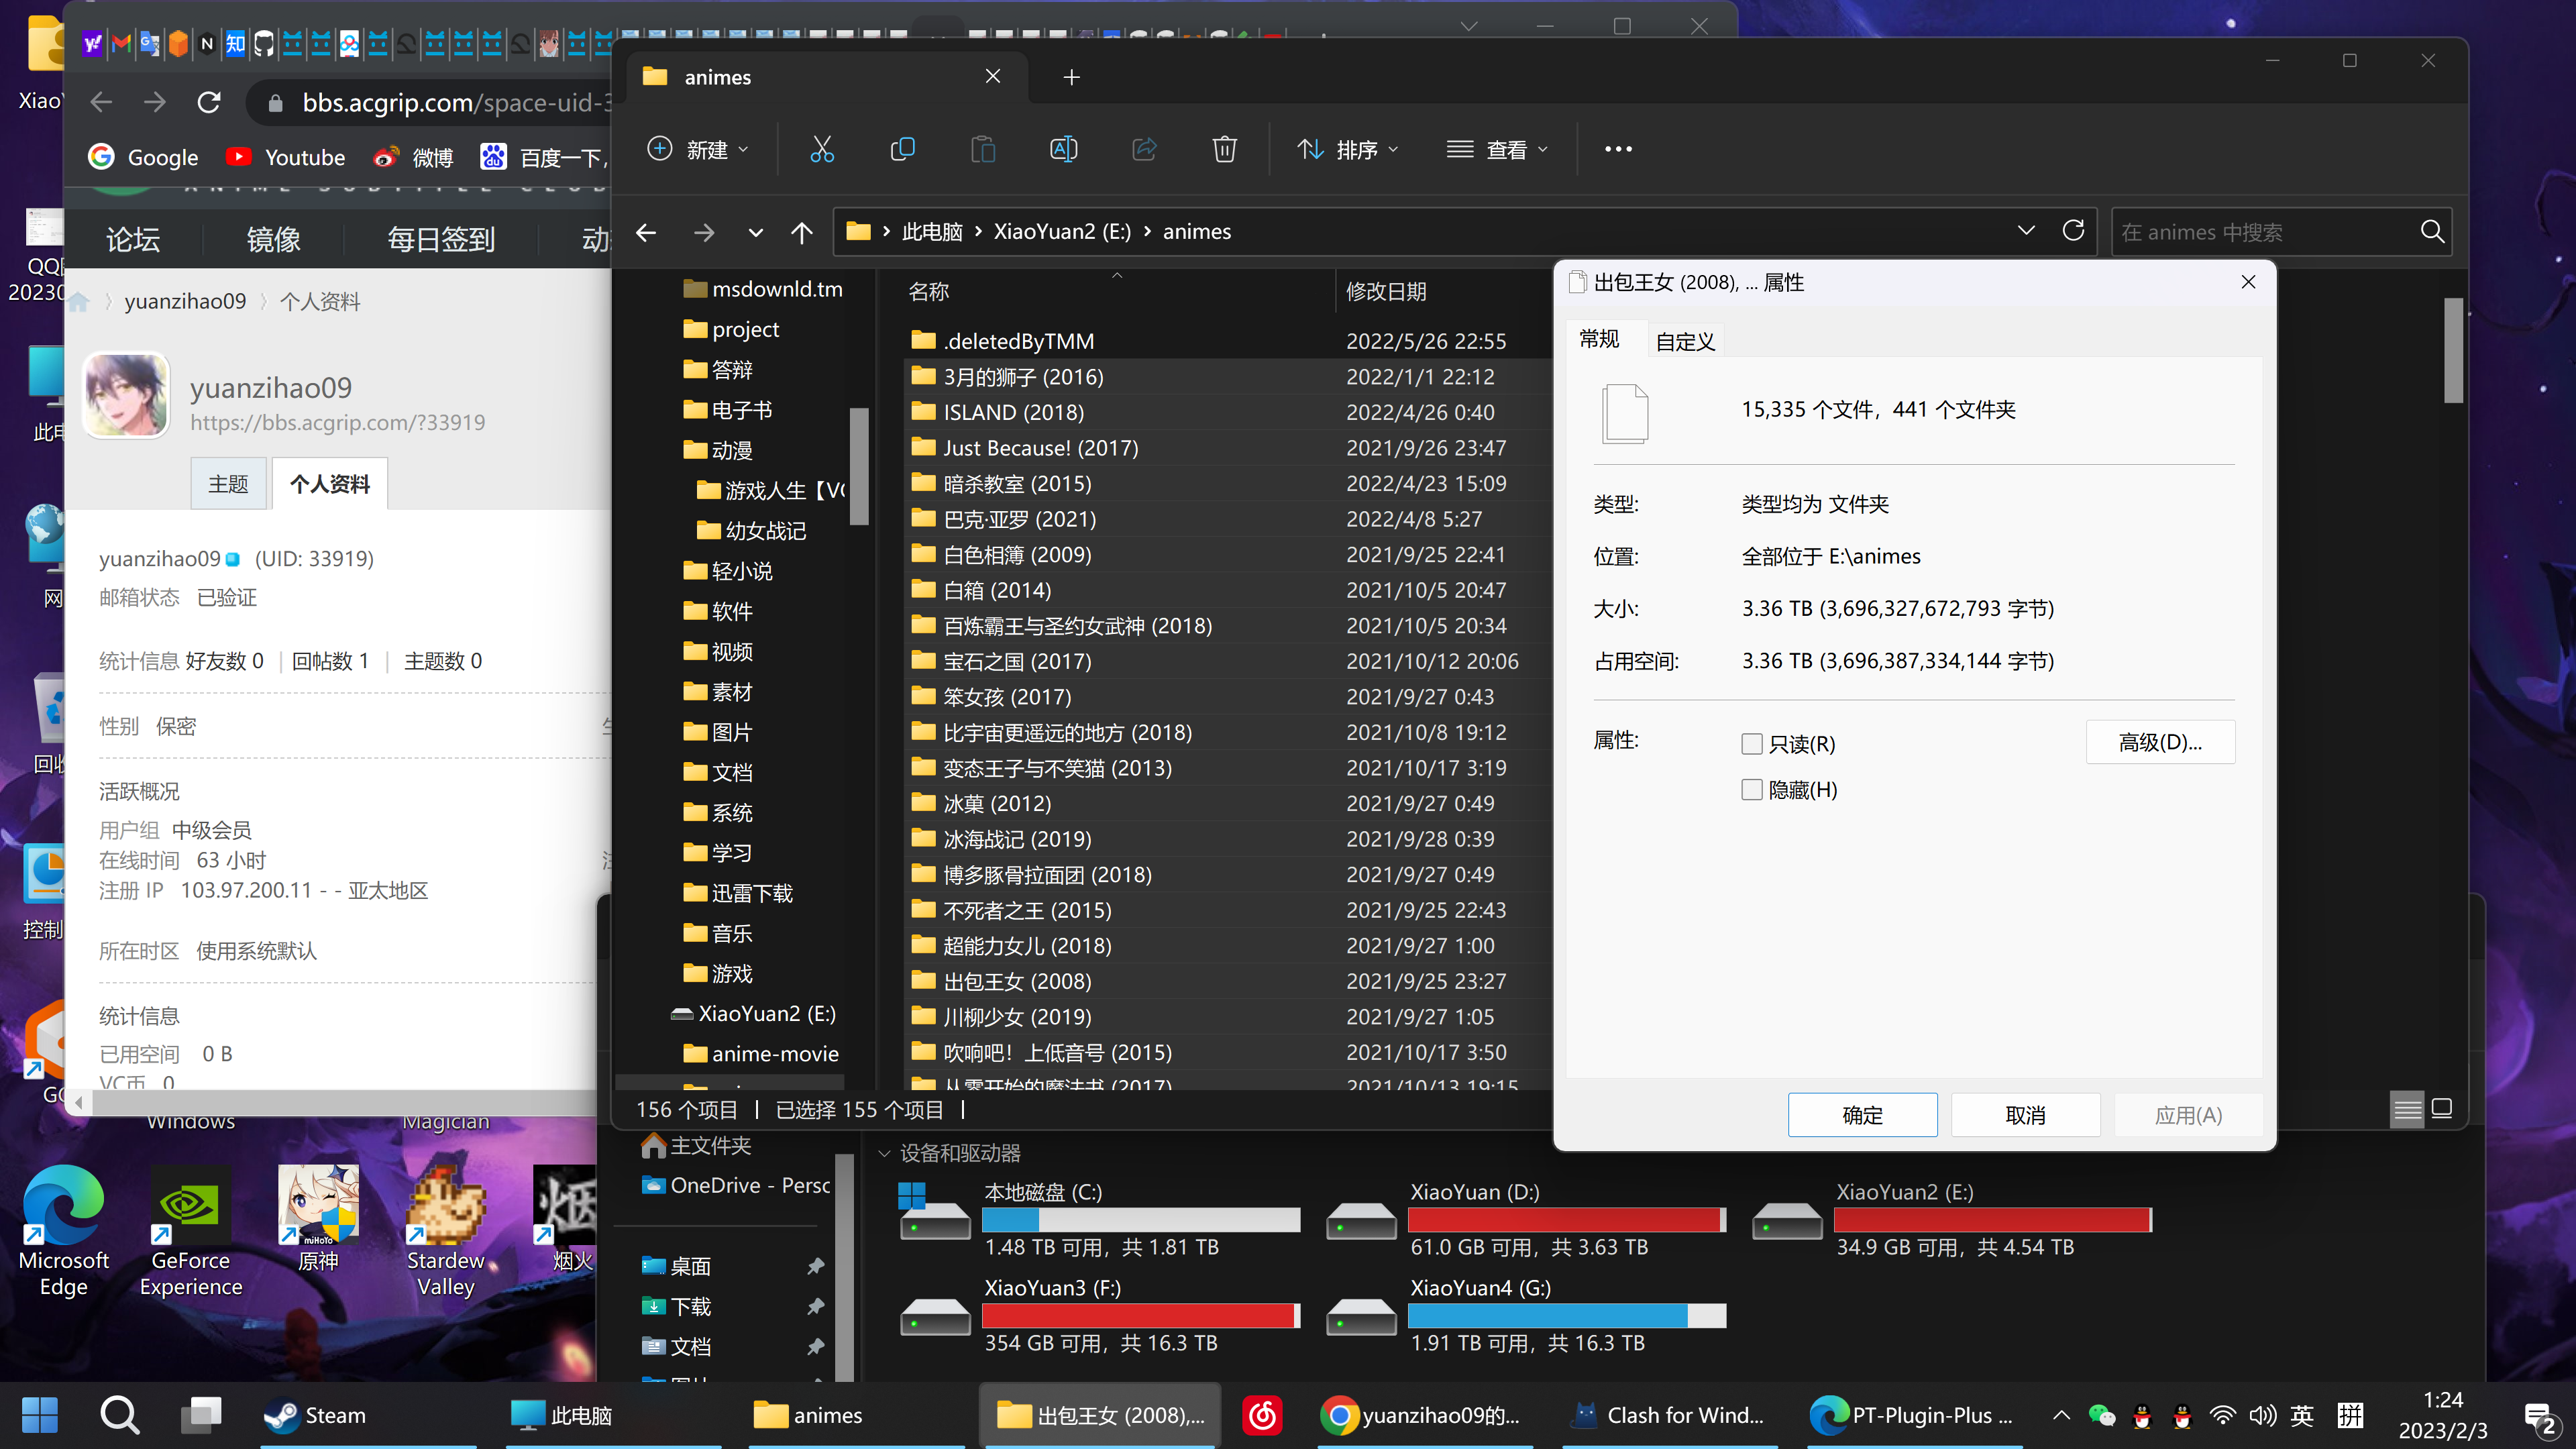Image resolution: width=2576 pixels, height=1449 pixels.
Task: Click 取消 button in properties dialog
Action: [x=2025, y=1115]
